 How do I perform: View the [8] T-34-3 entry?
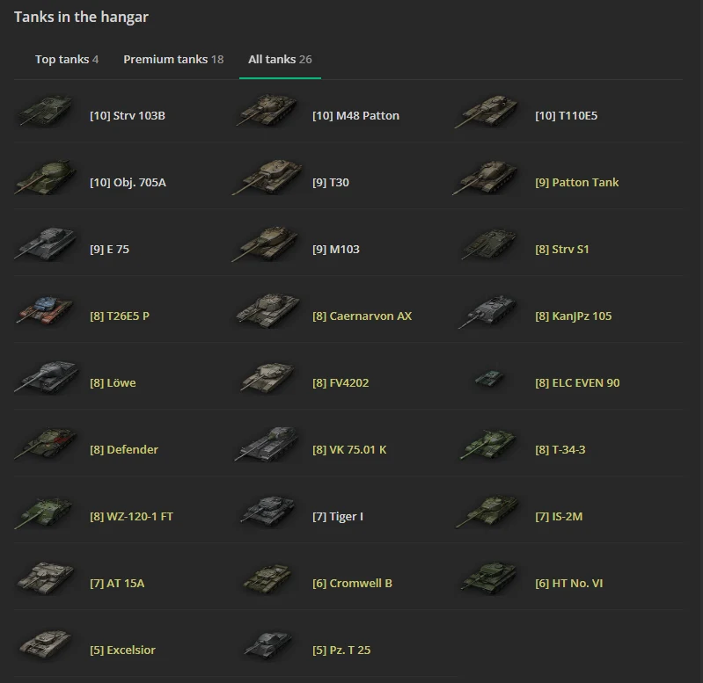click(x=560, y=449)
